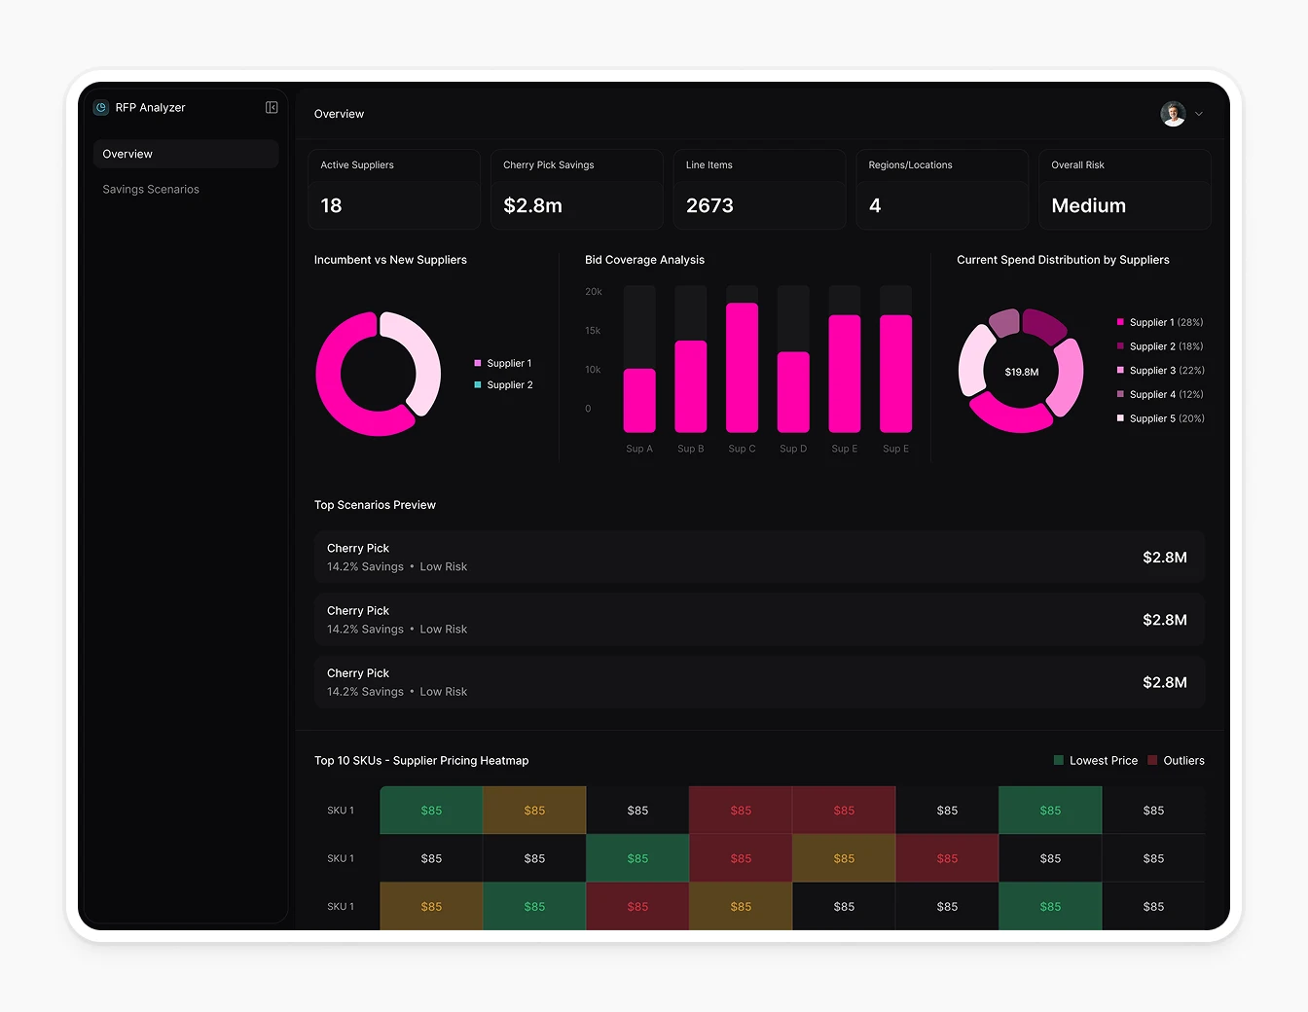Click the Lowest Price green legend icon
1308x1012 pixels.
[1059, 761]
